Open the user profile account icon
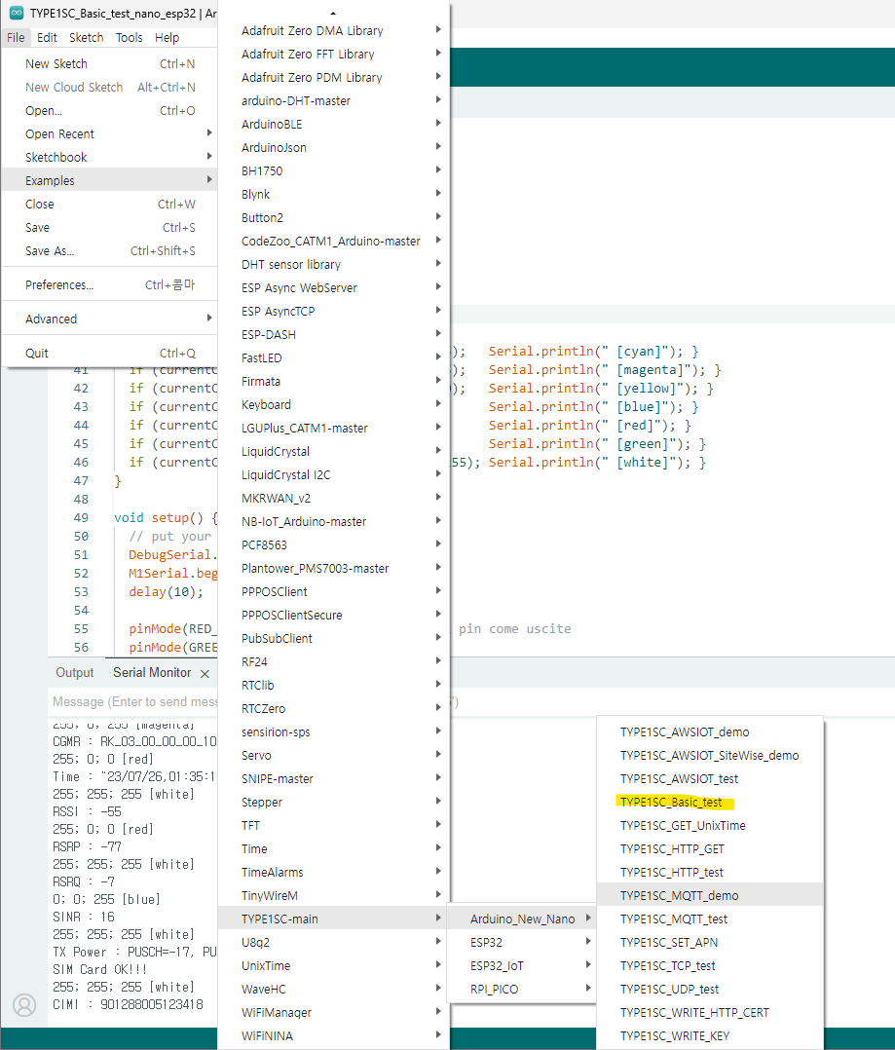The height and width of the screenshot is (1050, 895). coord(24,1005)
